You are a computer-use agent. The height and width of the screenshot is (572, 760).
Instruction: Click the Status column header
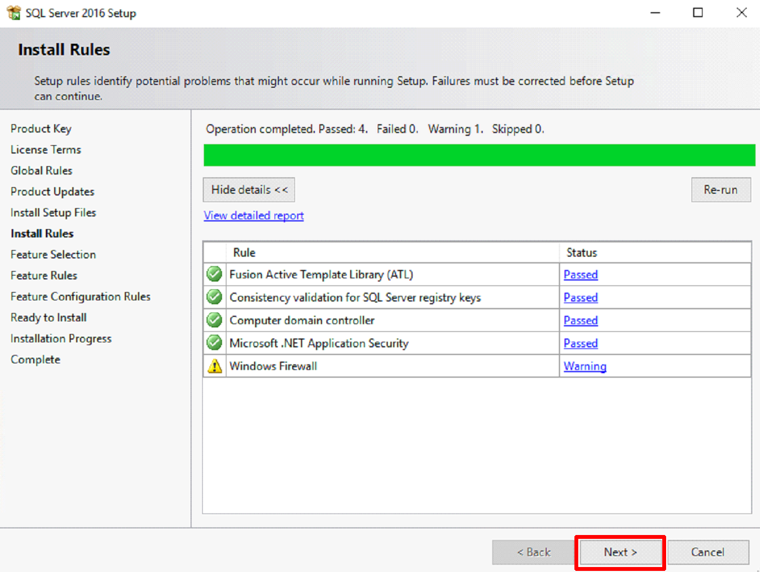pos(582,252)
